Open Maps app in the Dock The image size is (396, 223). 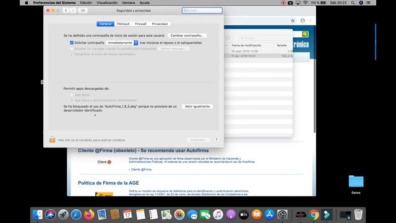[166, 215]
